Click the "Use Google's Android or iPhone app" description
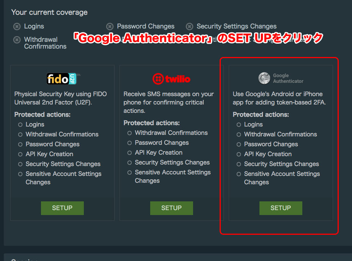Screen dimensions: 352x261 279,98
